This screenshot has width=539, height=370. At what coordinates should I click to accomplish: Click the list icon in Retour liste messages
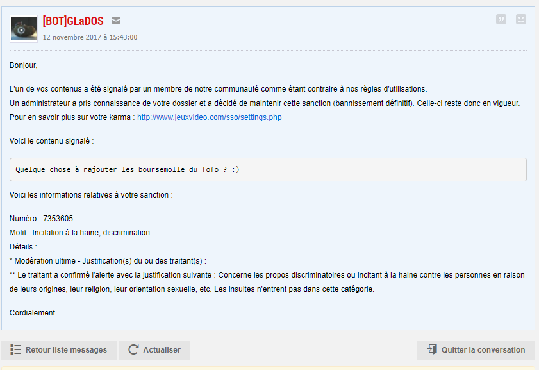coord(15,349)
